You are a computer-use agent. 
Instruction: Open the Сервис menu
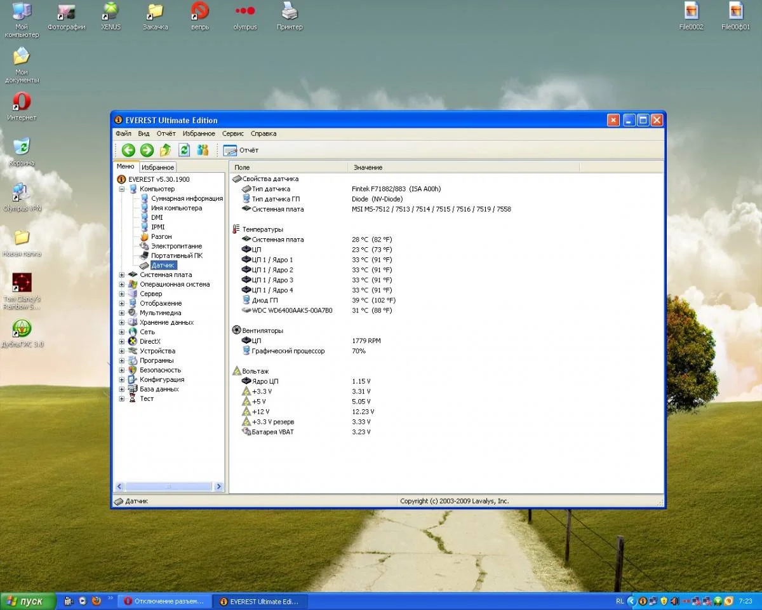pos(232,134)
